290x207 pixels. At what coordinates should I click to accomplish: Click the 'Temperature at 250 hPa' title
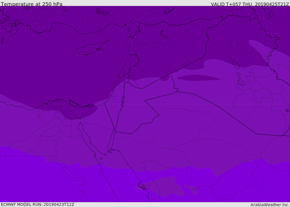coord(32,4)
